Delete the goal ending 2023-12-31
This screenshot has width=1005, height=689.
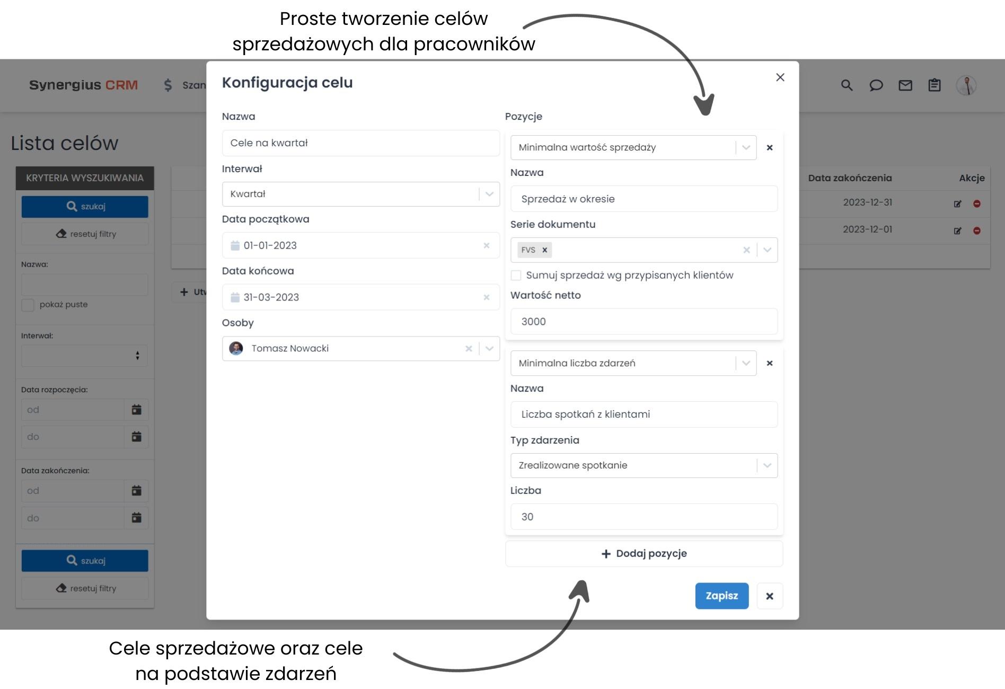(x=976, y=204)
